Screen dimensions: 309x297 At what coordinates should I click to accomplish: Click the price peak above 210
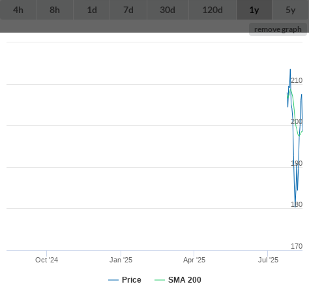click(x=290, y=70)
